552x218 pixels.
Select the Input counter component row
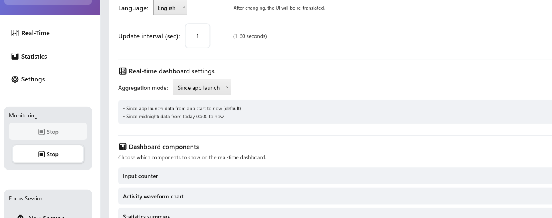[x=334, y=176]
